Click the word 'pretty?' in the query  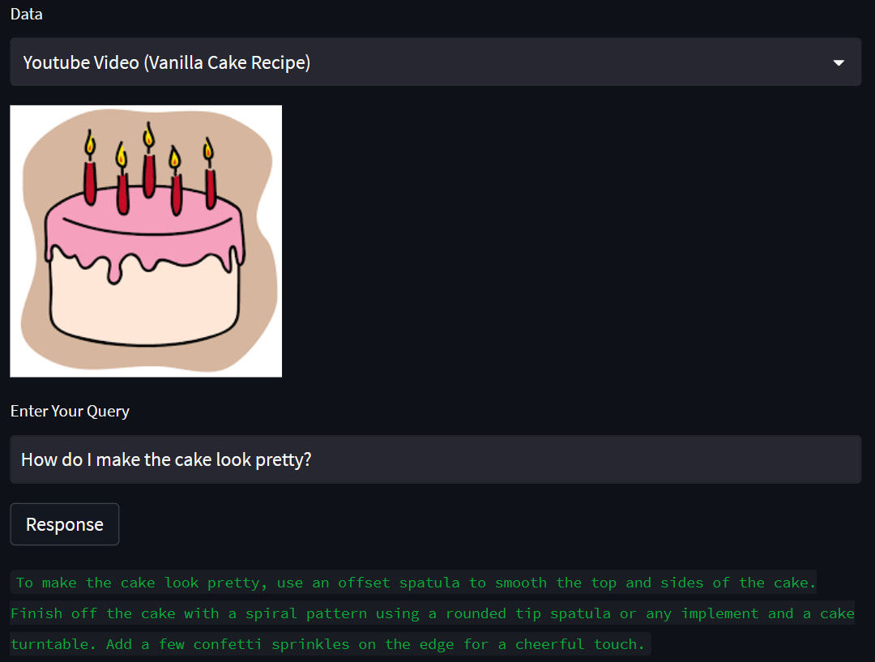click(284, 460)
